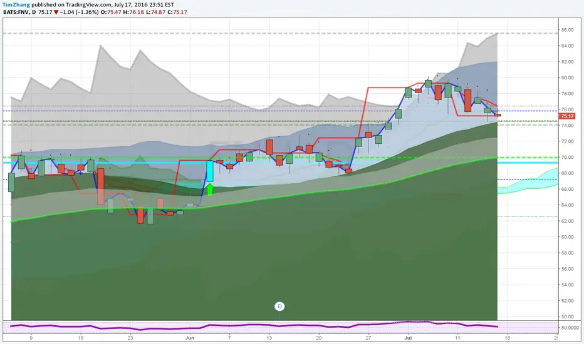Click the Jun label on the date axis
The image size is (584, 344).
coord(190,338)
